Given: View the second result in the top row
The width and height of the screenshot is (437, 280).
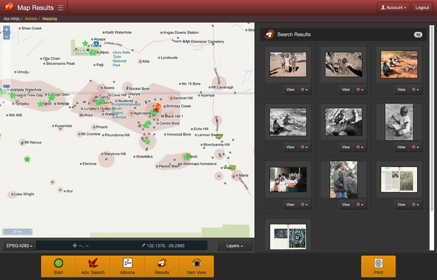Looking at the screenshot, I should (346, 89).
